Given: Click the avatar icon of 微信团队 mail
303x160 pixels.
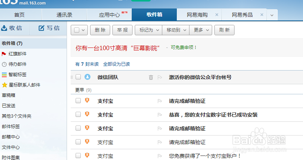Looking at the screenshot, I should pos(87,77).
